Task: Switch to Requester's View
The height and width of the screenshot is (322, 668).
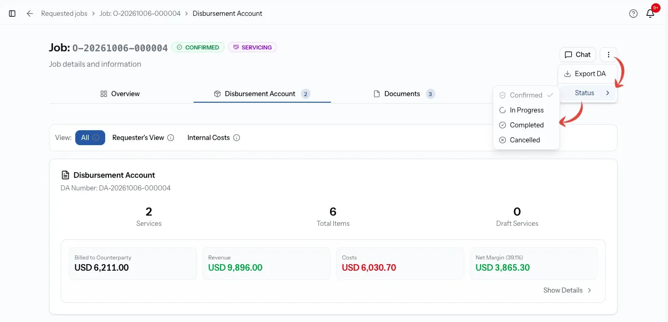Action: [143, 138]
